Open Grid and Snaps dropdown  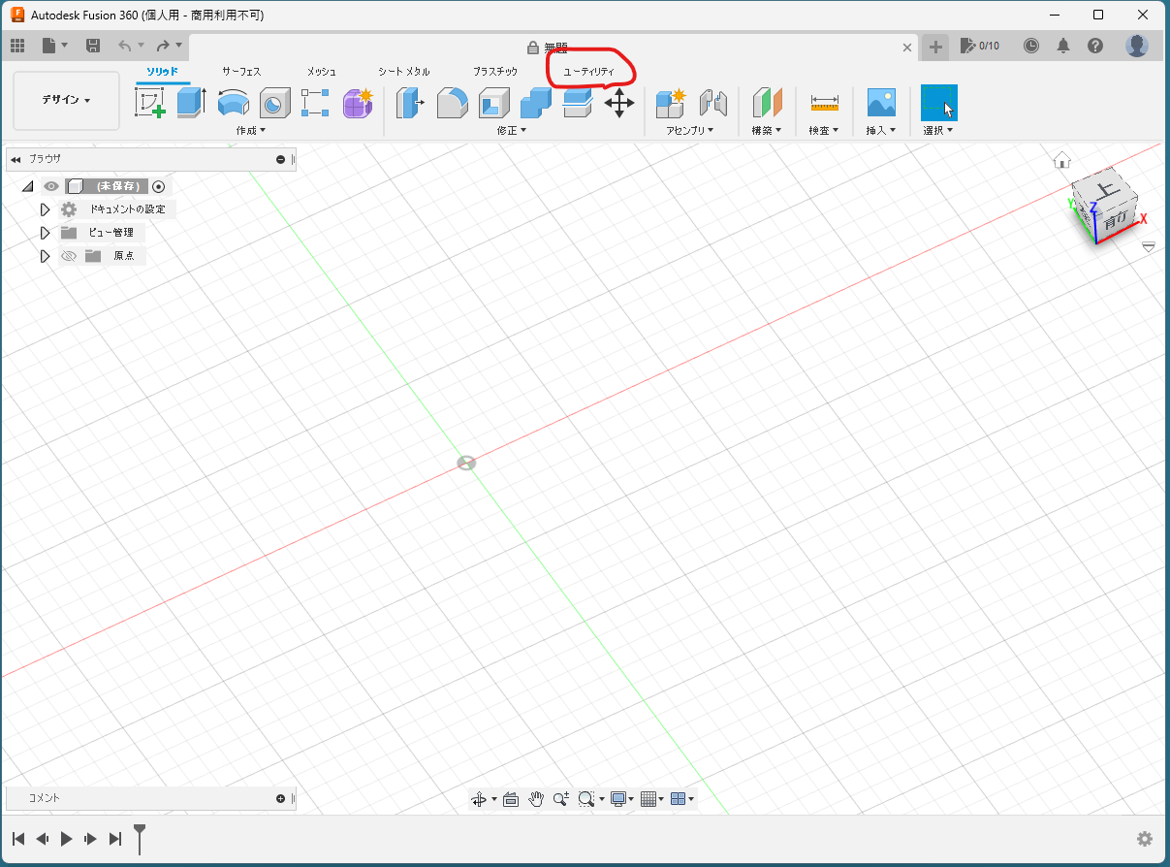click(x=652, y=799)
